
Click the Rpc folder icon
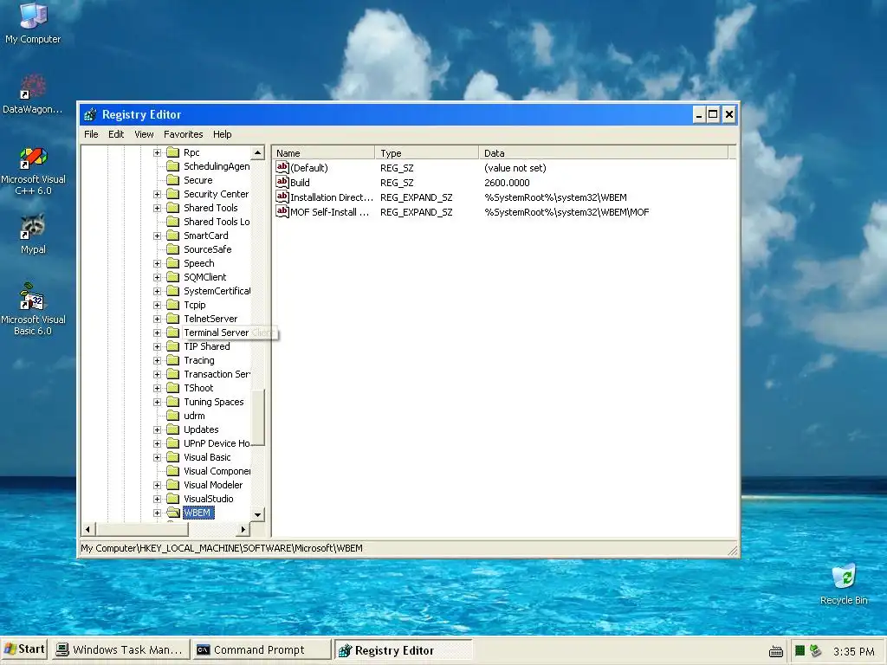click(x=173, y=152)
